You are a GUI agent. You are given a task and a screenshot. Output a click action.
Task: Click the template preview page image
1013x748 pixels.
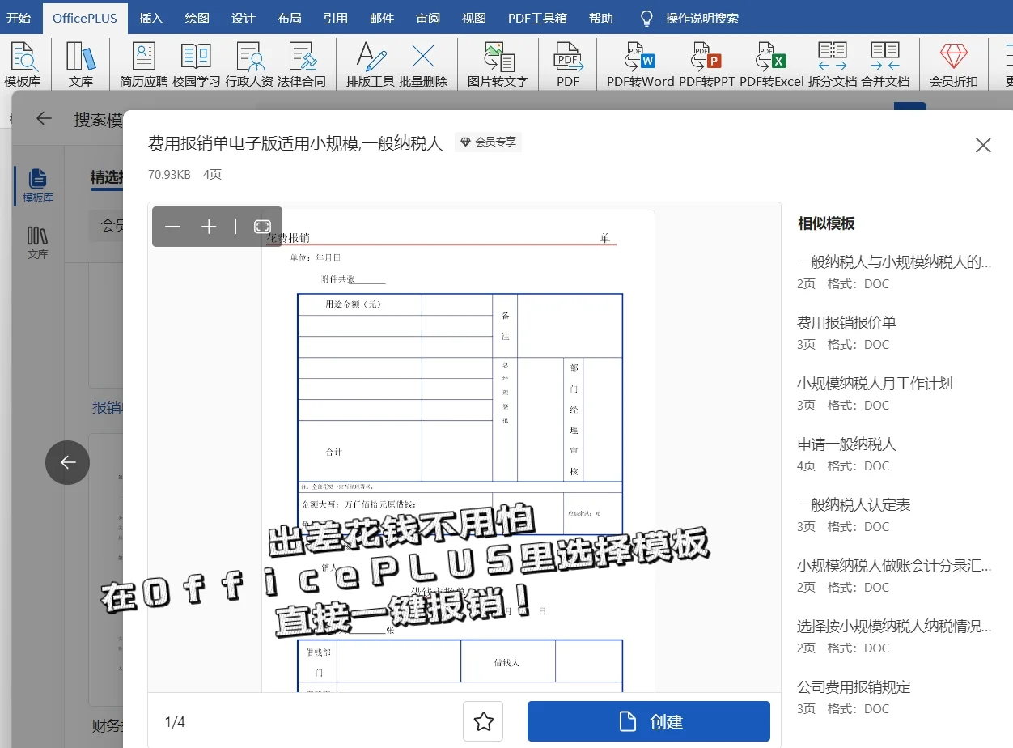457,451
